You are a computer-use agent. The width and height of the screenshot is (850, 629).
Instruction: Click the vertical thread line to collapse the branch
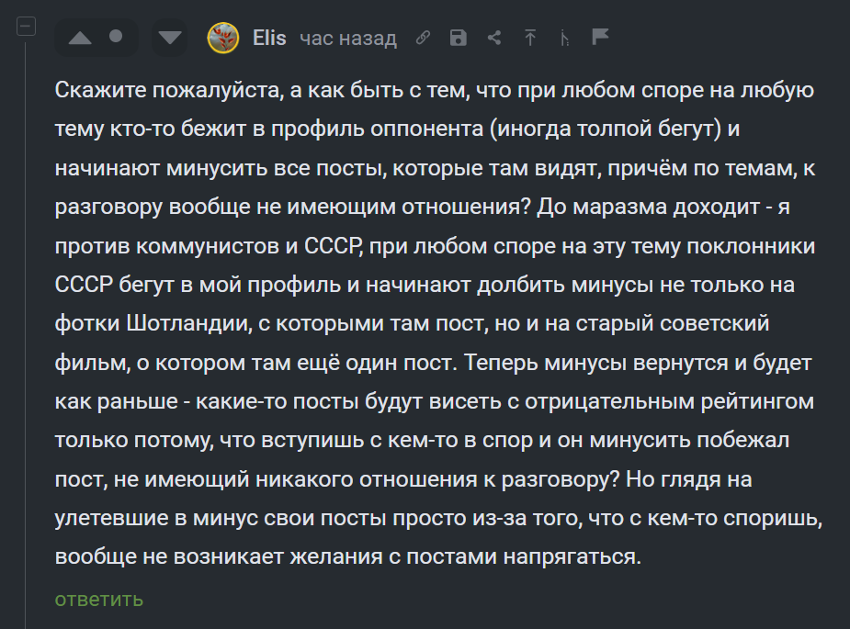[26, 331]
